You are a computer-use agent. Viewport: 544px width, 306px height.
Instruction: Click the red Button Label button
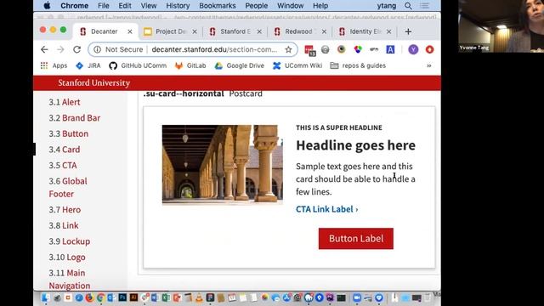click(356, 238)
